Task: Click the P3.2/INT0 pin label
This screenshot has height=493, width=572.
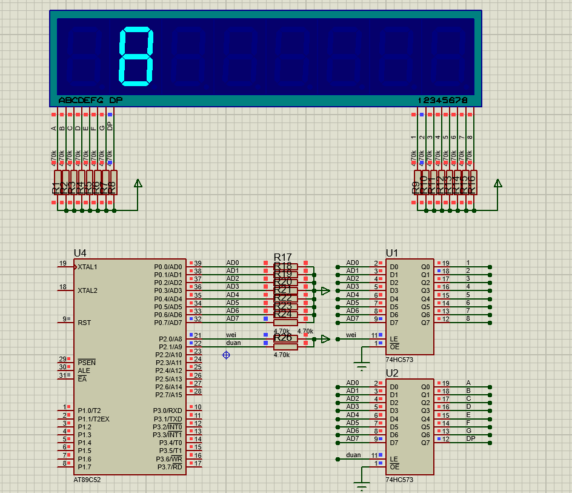Action: click(x=167, y=427)
